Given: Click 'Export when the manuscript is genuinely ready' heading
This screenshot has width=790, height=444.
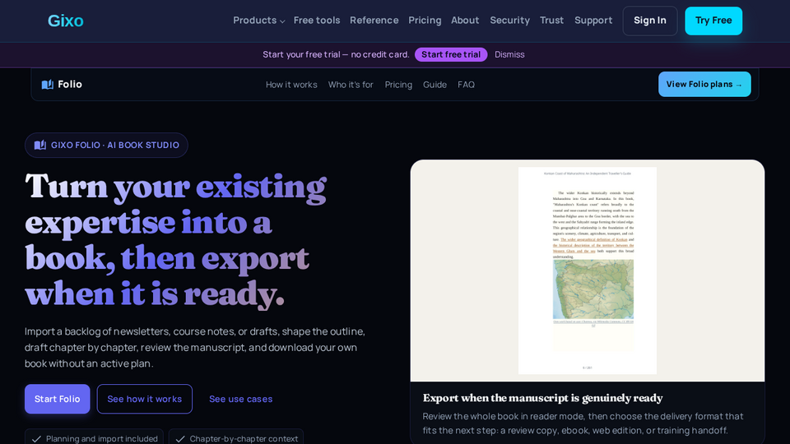Looking at the screenshot, I should click(x=542, y=398).
